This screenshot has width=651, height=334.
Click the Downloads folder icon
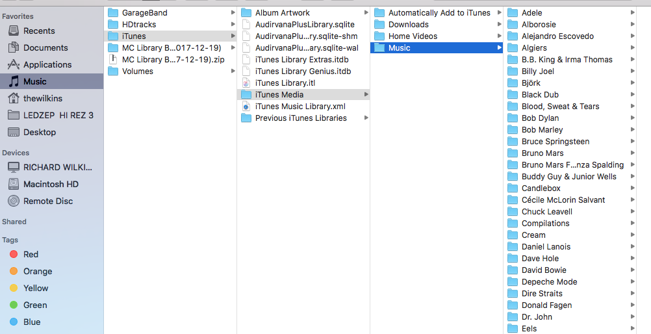pos(379,24)
